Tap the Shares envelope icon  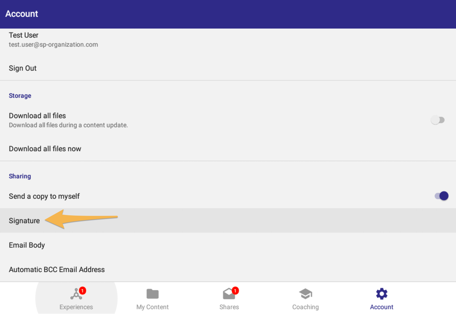[229, 294]
